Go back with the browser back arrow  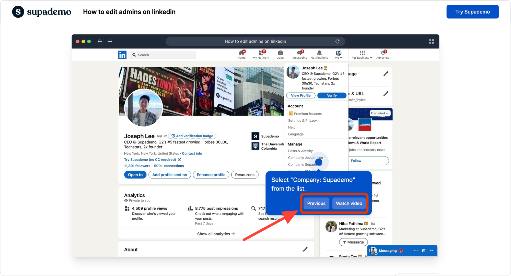coord(100,41)
